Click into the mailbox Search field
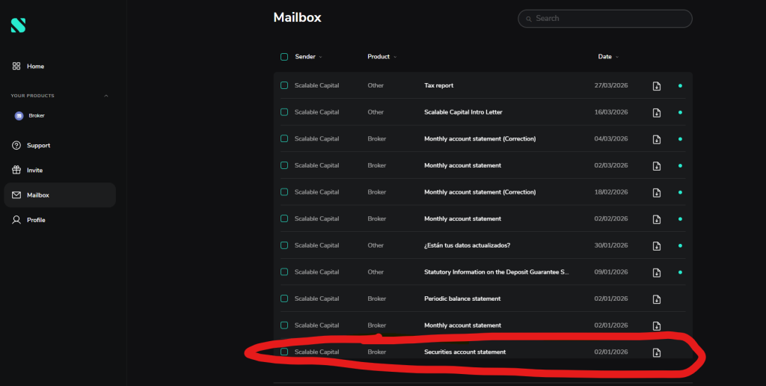Screen dimensions: 766x386 click(x=610, y=19)
